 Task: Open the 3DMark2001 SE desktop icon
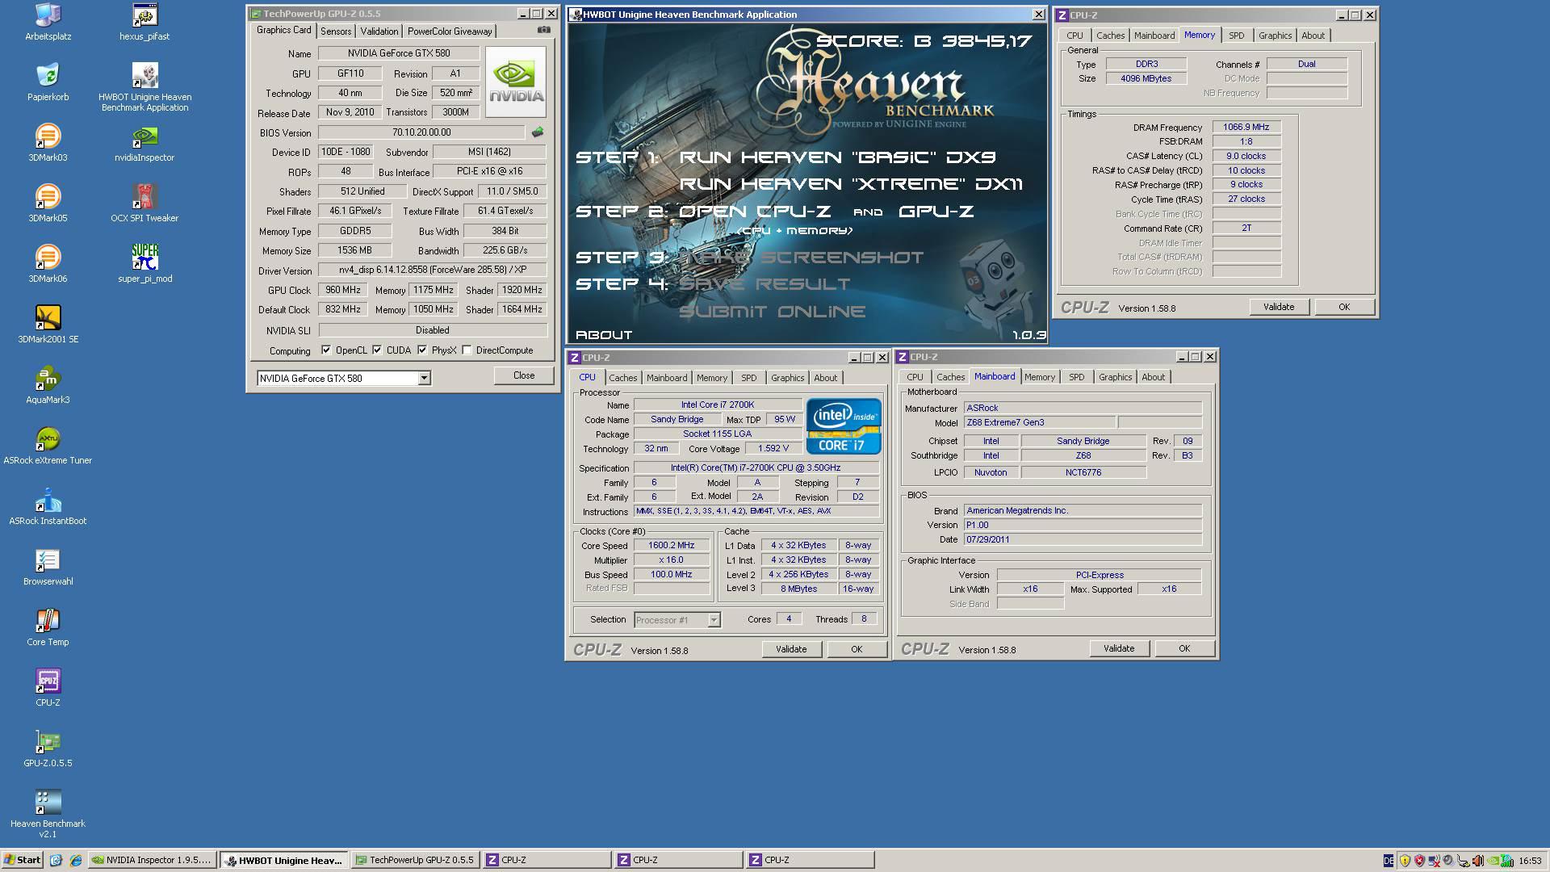pyautogui.click(x=48, y=325)
